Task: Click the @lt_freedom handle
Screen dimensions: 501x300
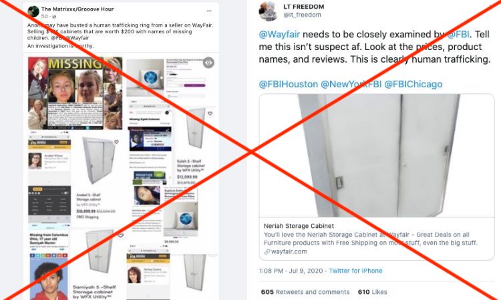Action: tap(302, 15)
